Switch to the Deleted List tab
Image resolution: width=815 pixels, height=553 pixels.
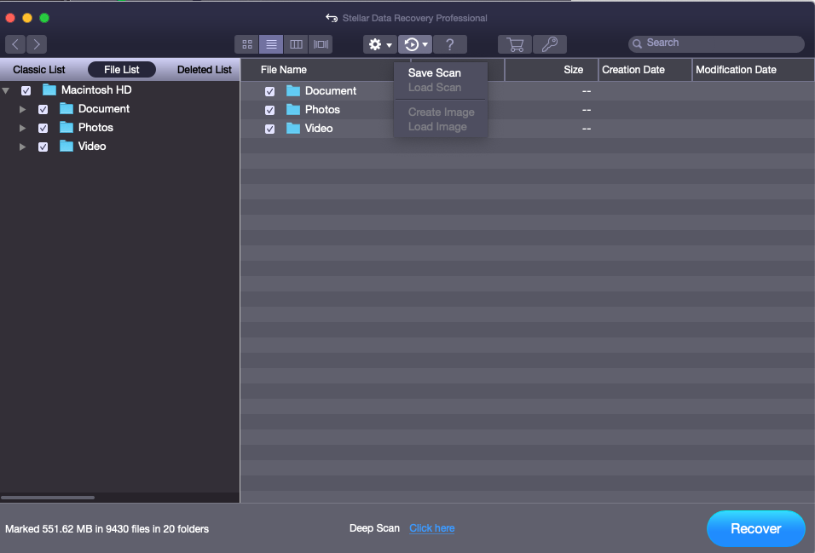pyautogui.click(x=204, y=70)
